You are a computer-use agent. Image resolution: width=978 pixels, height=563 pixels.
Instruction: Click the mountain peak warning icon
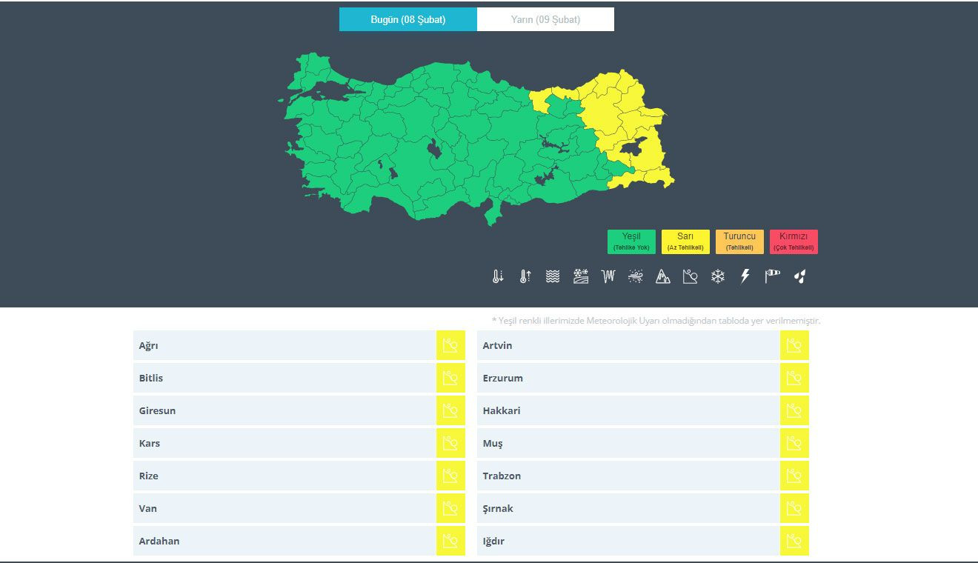coord(663,276)
